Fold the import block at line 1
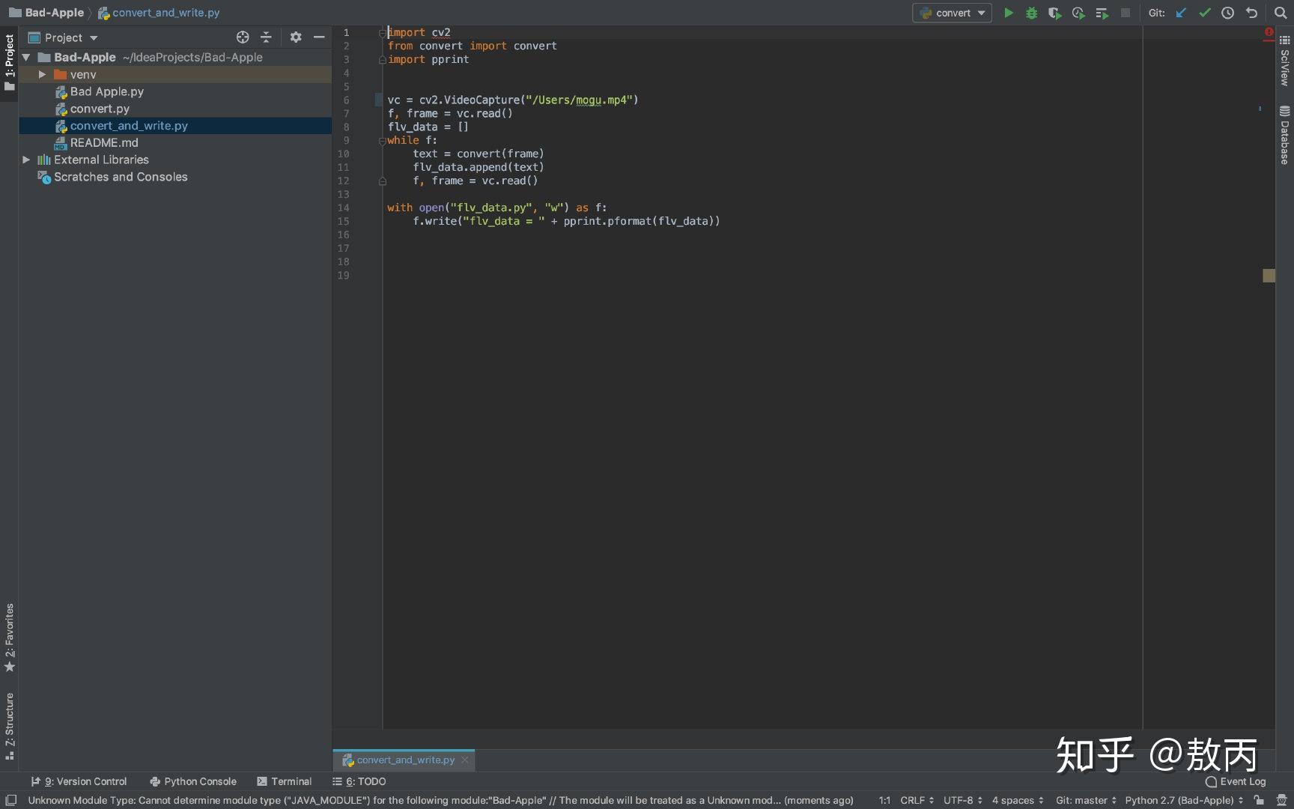The height and width of the screenshot is (809, 1294). pos(382,33)
